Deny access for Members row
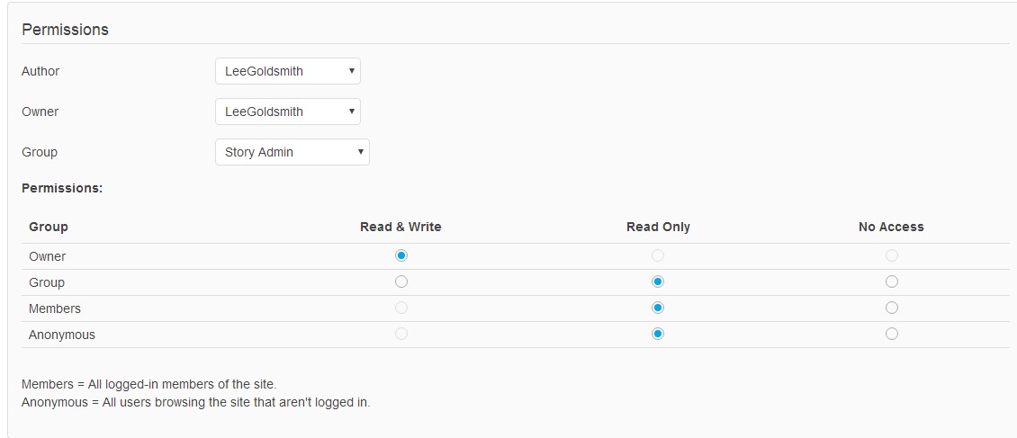1017x438 pixels. 891,308
